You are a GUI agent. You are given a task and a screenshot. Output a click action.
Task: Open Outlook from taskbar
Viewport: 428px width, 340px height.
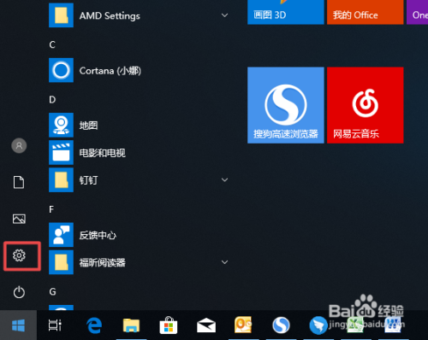click(243, 325)
